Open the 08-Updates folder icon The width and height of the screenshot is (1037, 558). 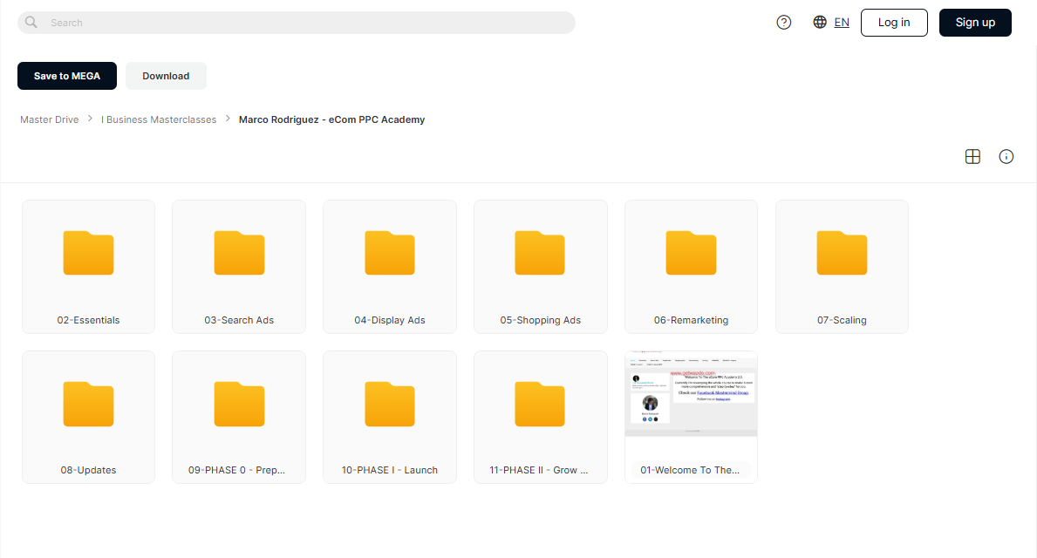89,404
